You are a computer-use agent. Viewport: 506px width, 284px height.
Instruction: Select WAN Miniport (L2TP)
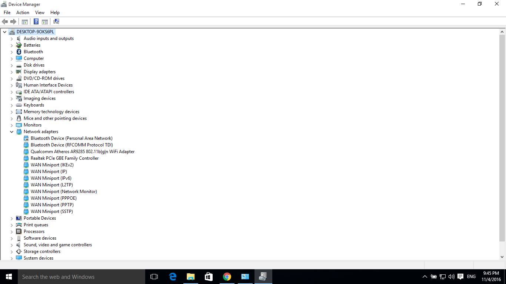click(x=52, y=185)
